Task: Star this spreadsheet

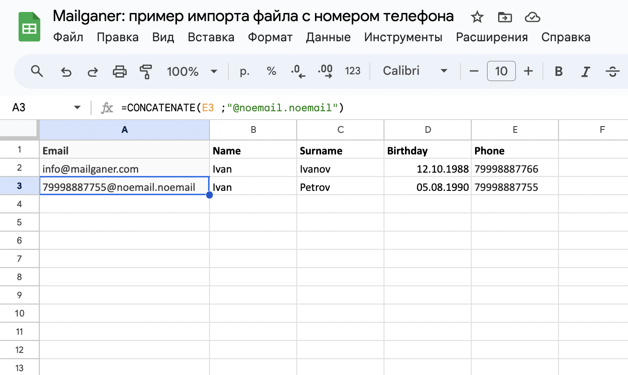Action: coord(477,18)
